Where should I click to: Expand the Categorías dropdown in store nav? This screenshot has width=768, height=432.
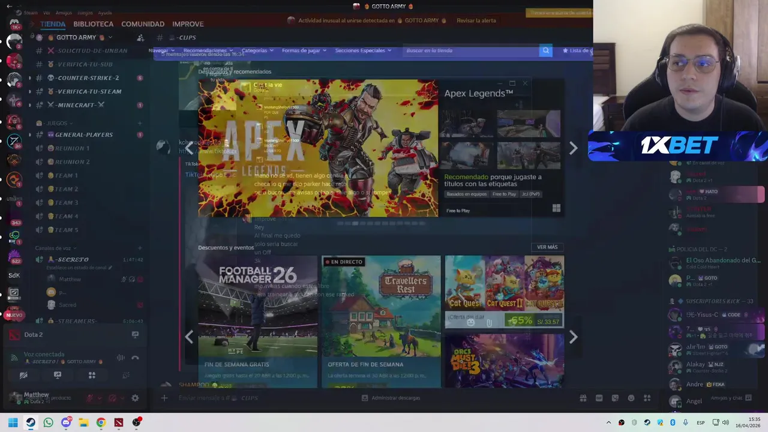[257, 50]
